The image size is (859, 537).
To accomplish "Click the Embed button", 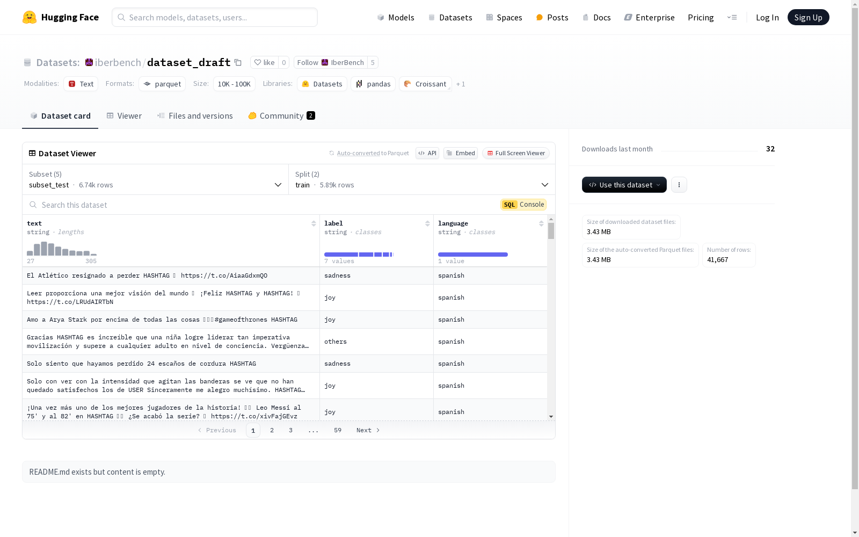I will 461,153.
